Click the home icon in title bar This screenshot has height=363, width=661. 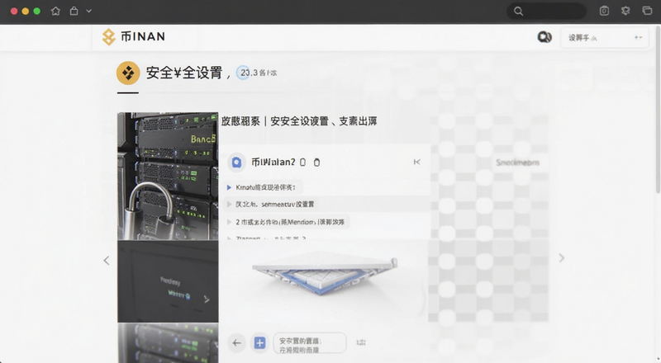pyautogui.click(x=55, y=12)
